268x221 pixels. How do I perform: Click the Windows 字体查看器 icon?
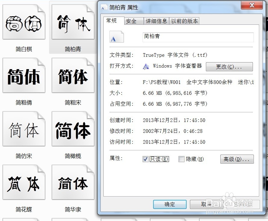coord(146,66)
